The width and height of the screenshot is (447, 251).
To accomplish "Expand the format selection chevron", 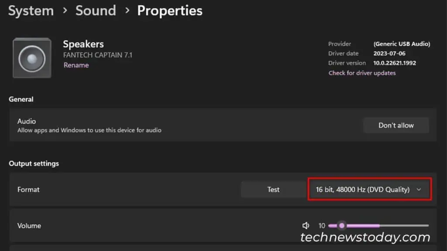I will point(419,189).
